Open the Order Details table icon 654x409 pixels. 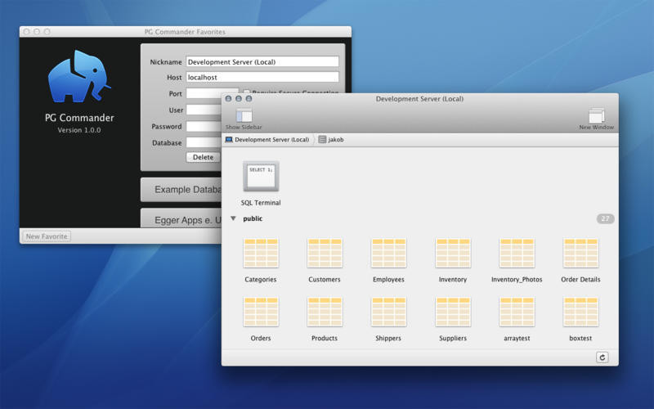coord(580,253)
